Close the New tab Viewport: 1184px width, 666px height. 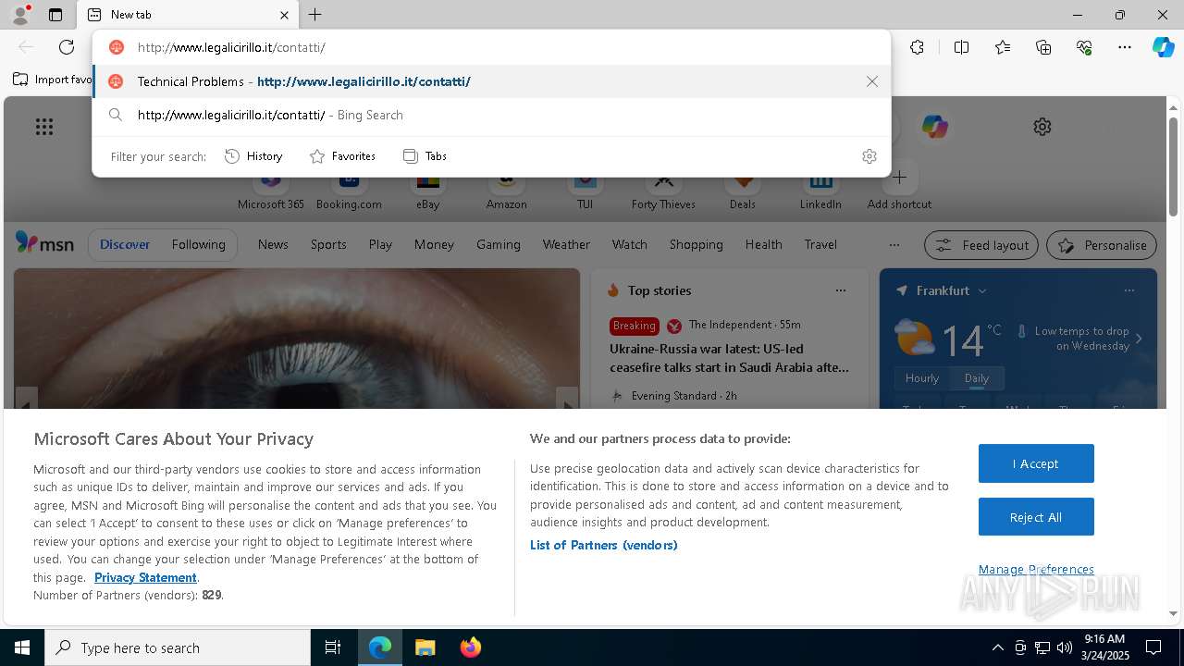[284, 15]
